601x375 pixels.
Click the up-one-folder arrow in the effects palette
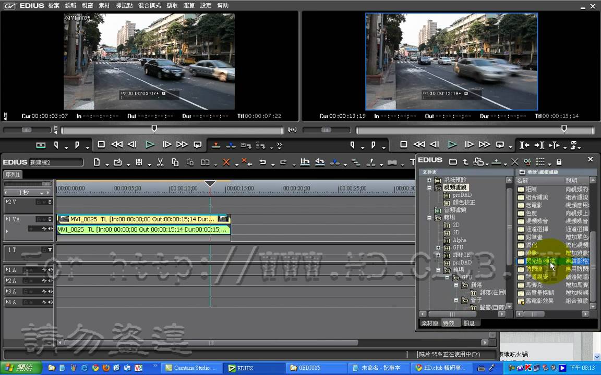pos(465,162)
